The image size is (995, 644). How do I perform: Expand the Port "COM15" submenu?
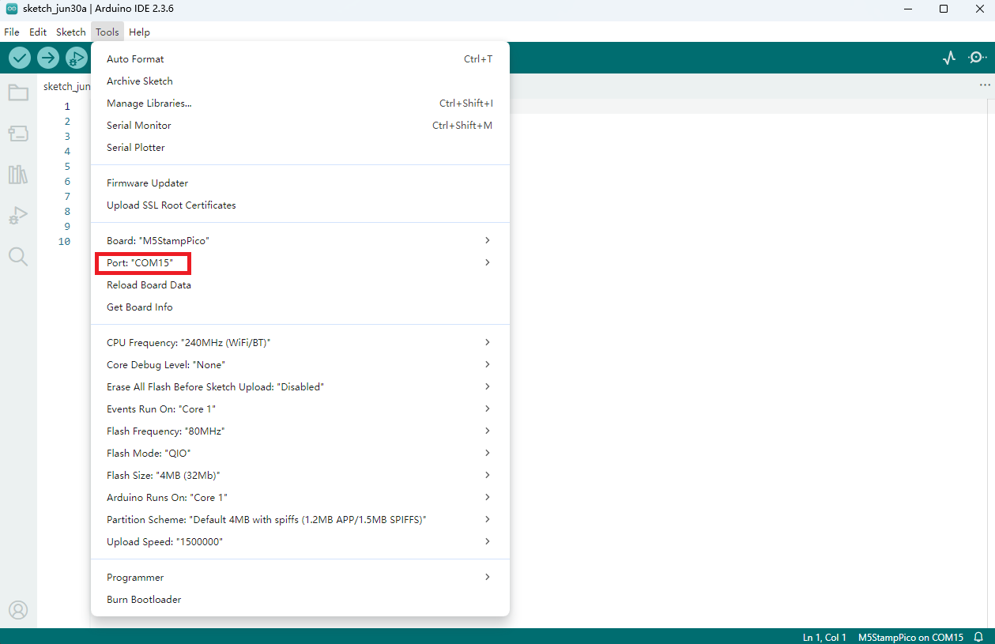(x=300, y=262)
